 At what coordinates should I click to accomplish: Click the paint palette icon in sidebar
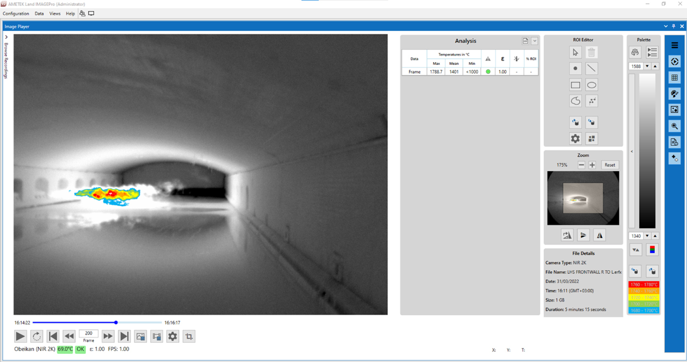point(674,94)
